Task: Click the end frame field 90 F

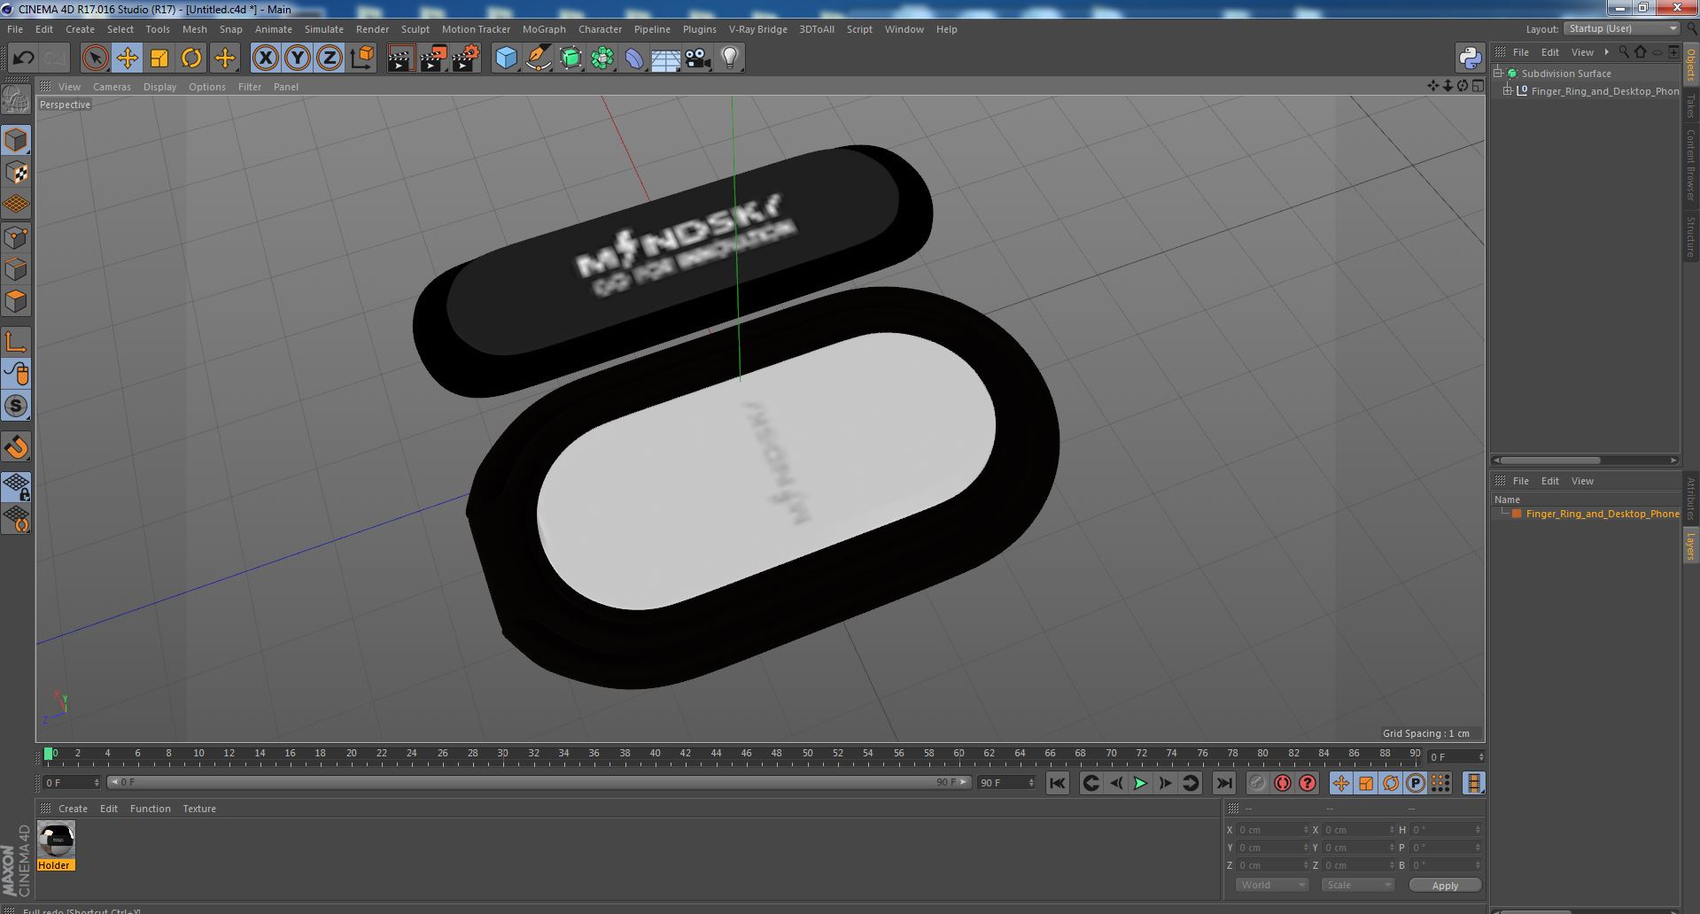Action: click(x=1005, y=783)
